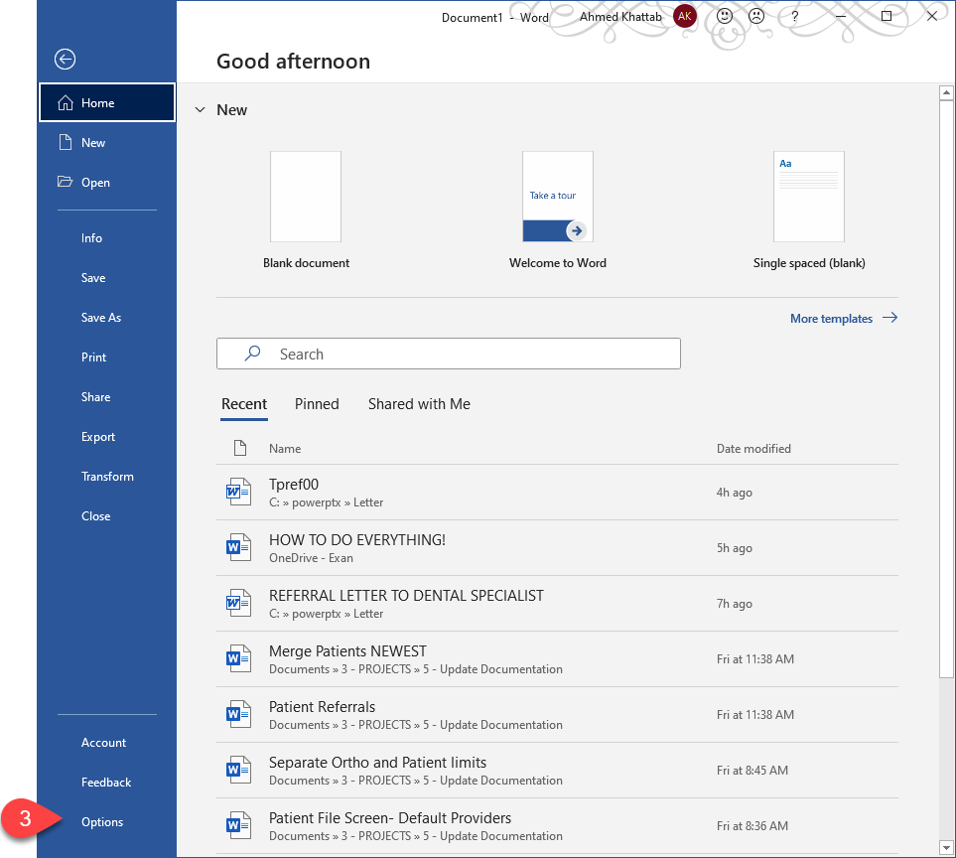Click Word icon beside Merge Patients NEWEST

[x=238, y=658]
